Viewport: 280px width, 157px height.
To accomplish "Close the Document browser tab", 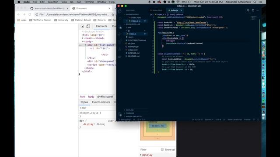I will tap(109, 8).
